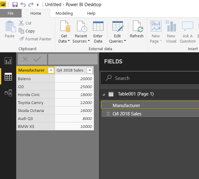This screenshot has width=199, height=179.
Task: Select the Manufacturer field in Fields pane
Action: (x=150, y=105)
